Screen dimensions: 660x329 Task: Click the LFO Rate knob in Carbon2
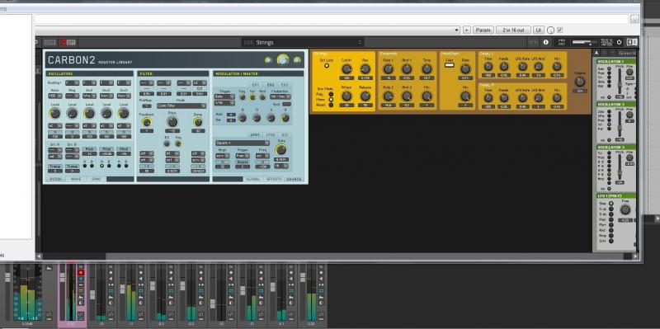(x=280, y=150)
